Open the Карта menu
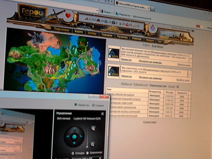This screenshot has height=159, width=212. coord(79,32)
